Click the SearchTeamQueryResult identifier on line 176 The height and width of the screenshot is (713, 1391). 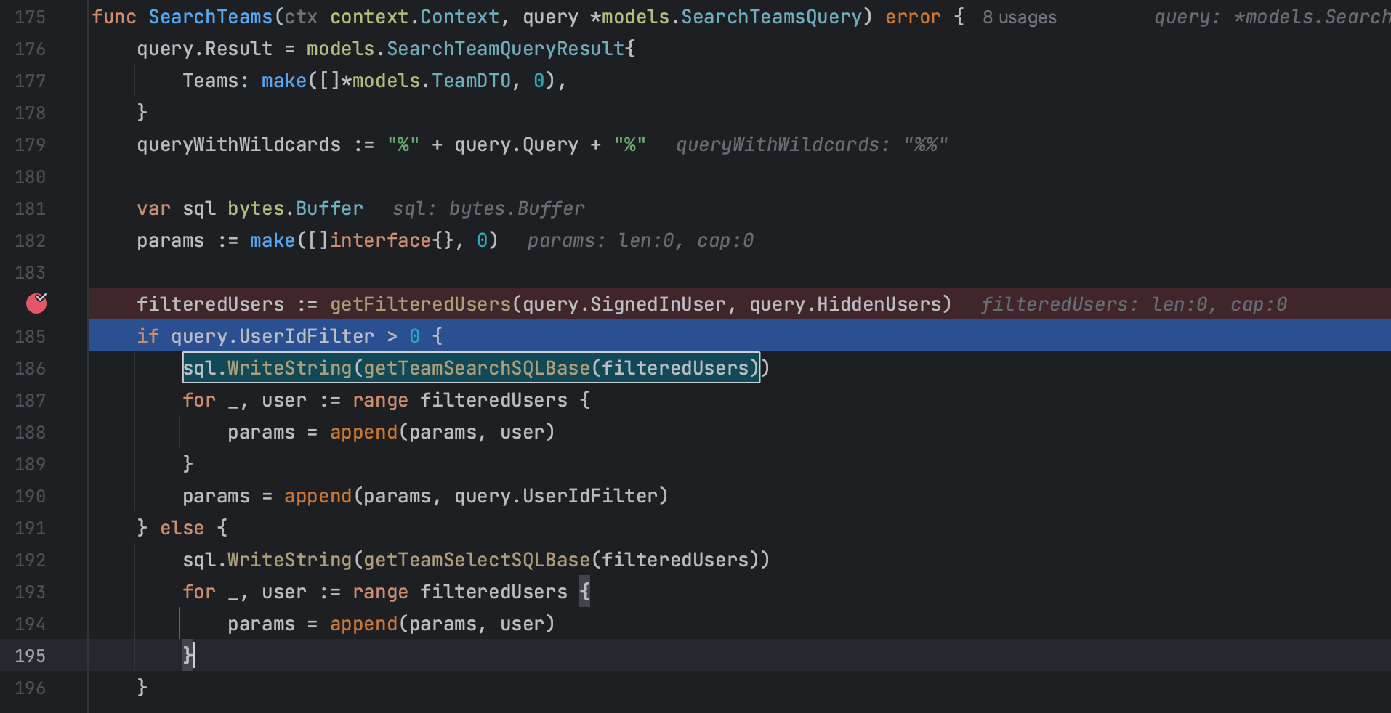point(505,48)
